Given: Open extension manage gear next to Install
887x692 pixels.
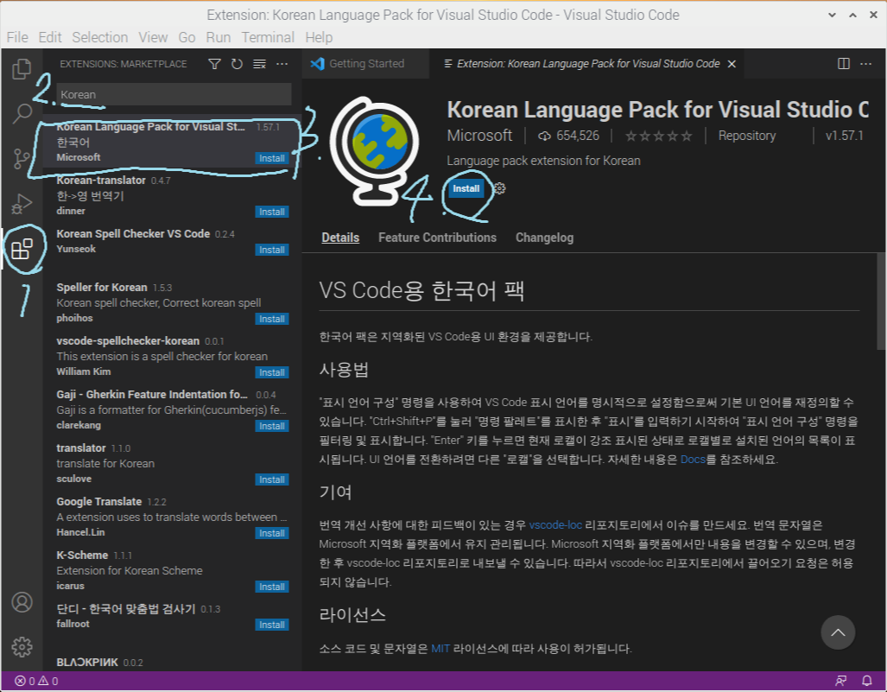Looking at the screenshot, I should pos(499,188).
